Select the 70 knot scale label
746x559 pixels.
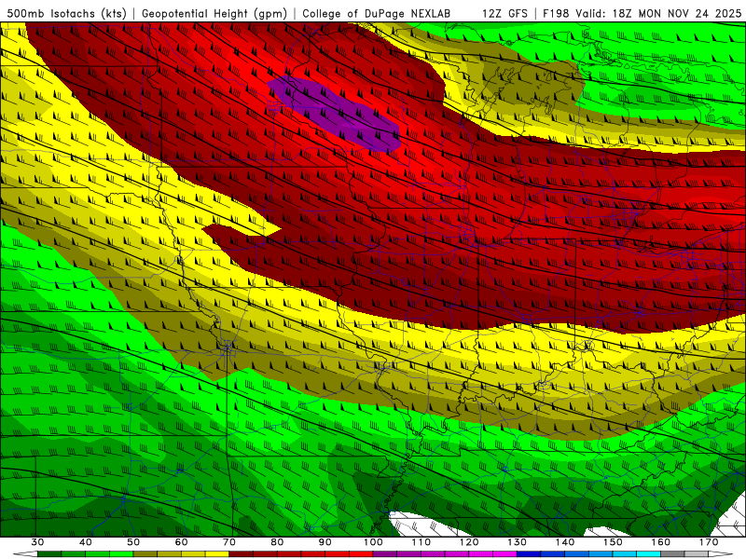pos(229,542)
